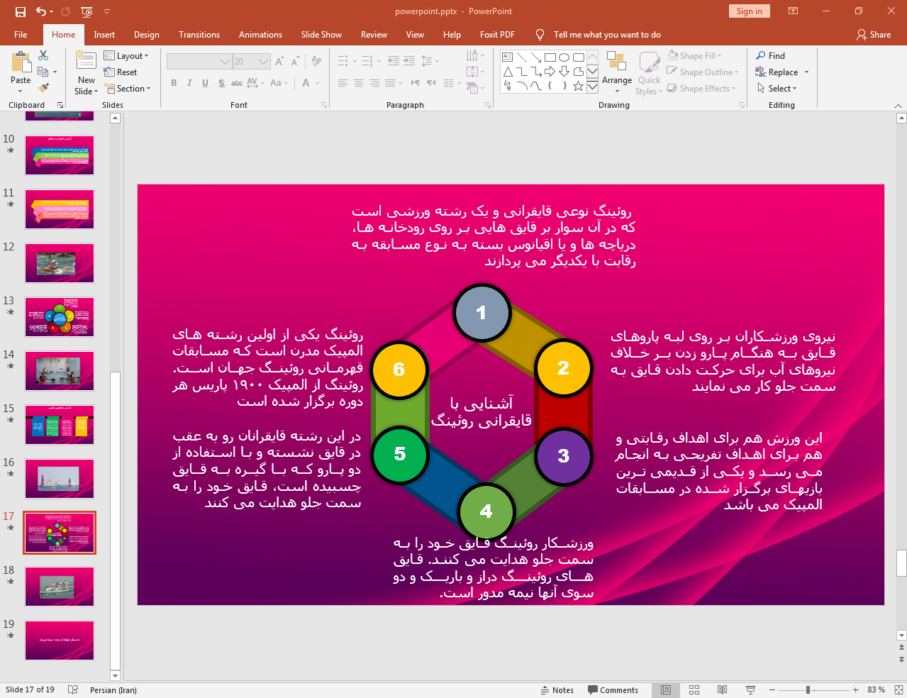Viewport: 907px width, 698px height.
Task: Collapse the ribbon with the up arrow
Action: pos(898,105)
